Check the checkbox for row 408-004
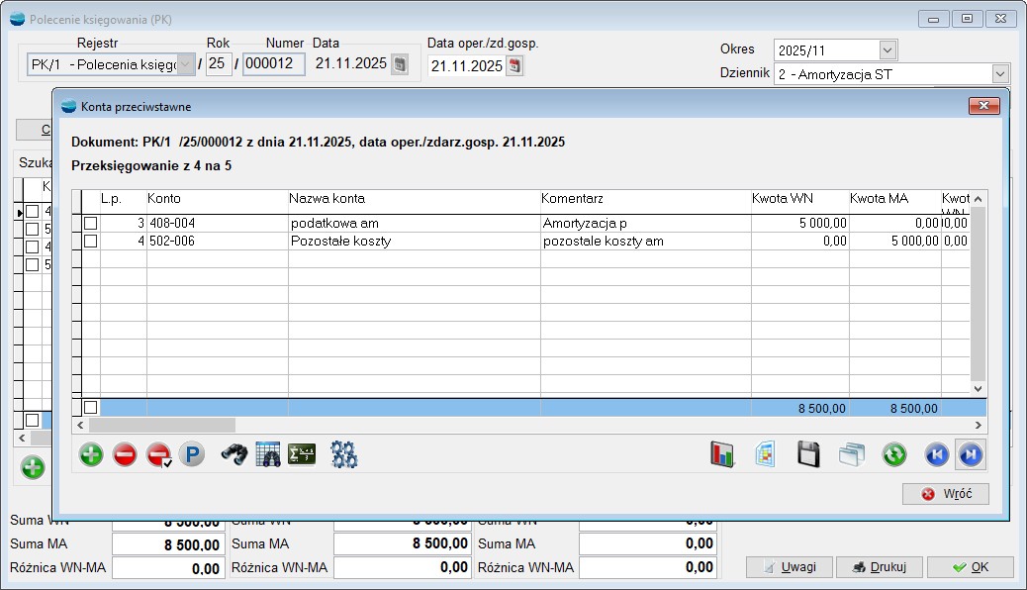The width and height of the screenshot is (1027, 590). tap(91, 224)
